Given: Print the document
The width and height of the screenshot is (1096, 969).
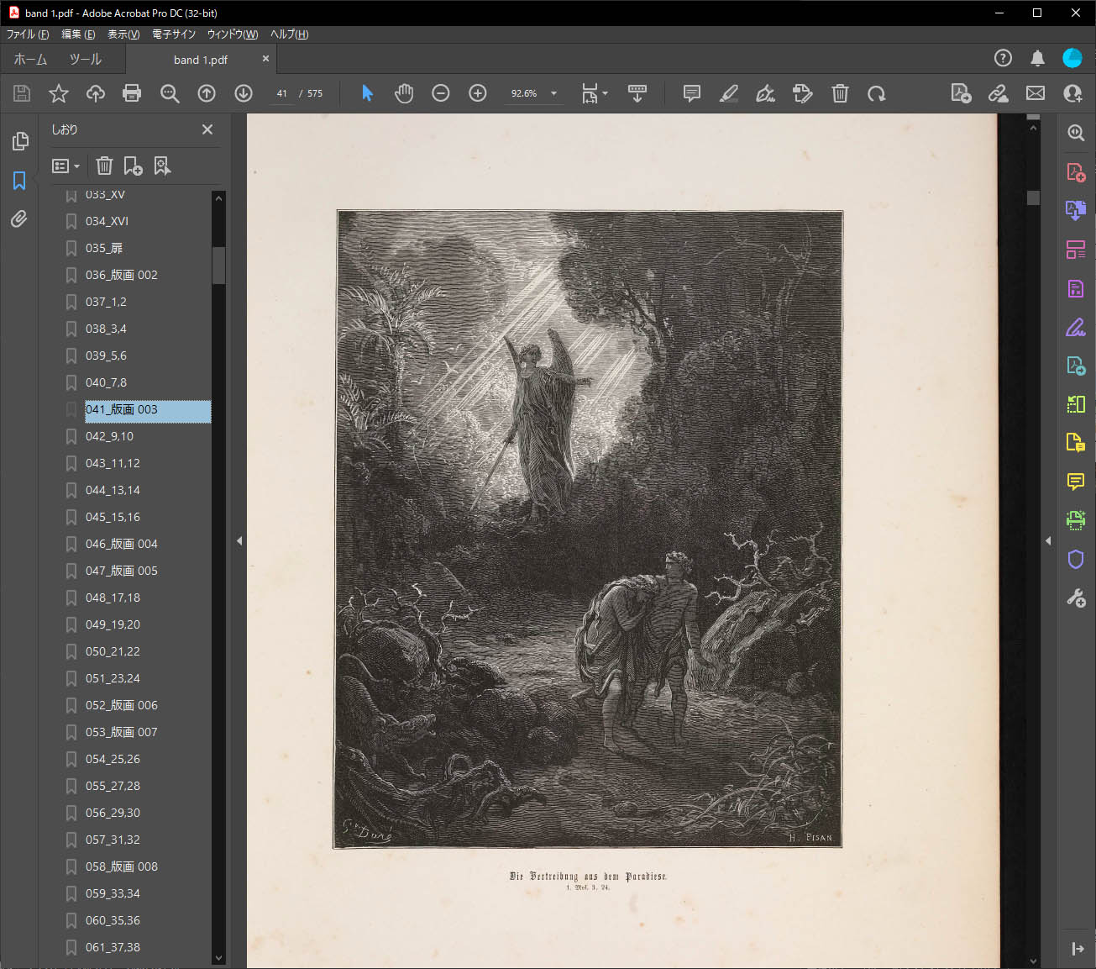Looking at the screenshot, I should pyautogui.click(x=132, y=93).
